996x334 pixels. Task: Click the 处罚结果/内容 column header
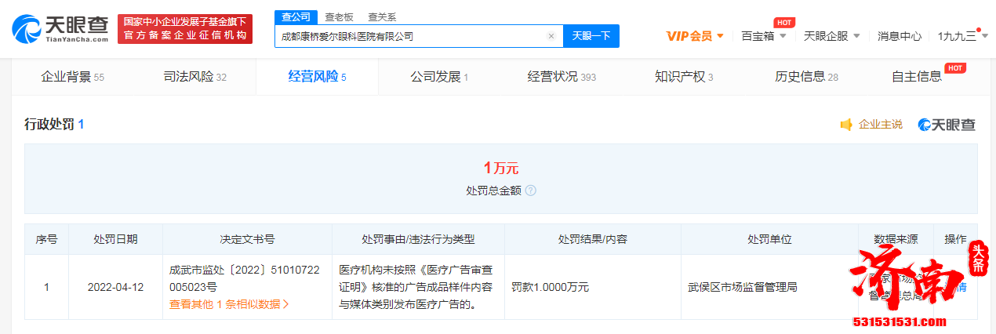(592, 239)
